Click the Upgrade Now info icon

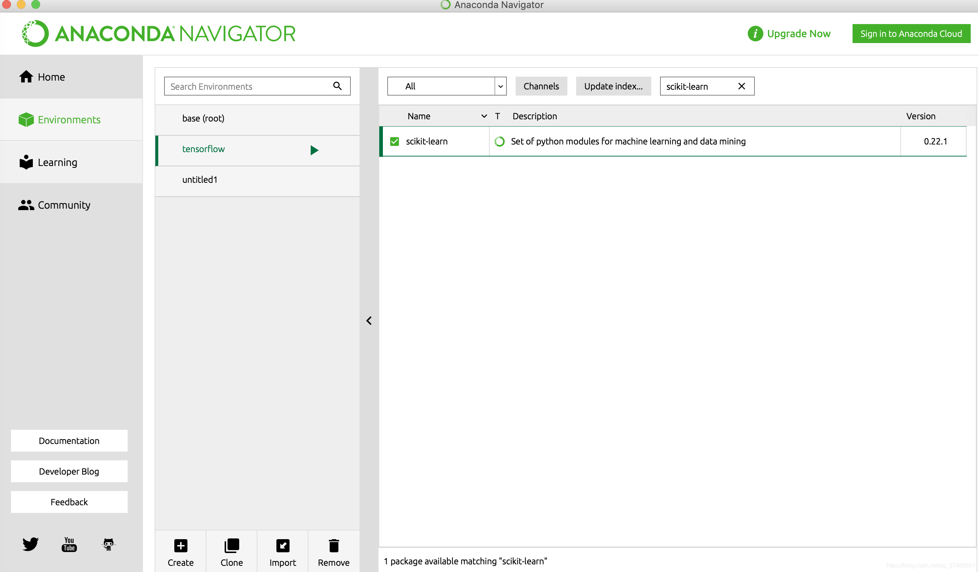click(755, 34)
